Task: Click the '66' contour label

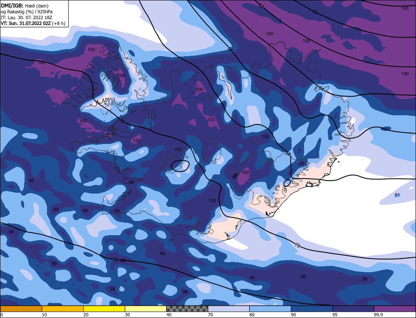Action: [x=230, y=49]
